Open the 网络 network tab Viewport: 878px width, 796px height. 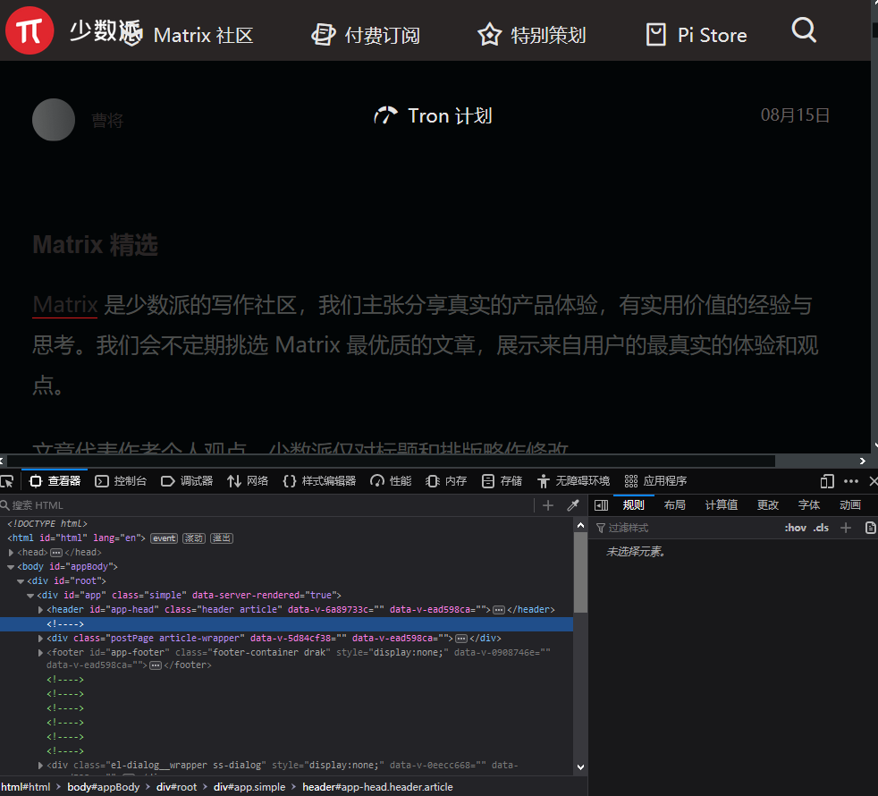(x=248, y=481)
